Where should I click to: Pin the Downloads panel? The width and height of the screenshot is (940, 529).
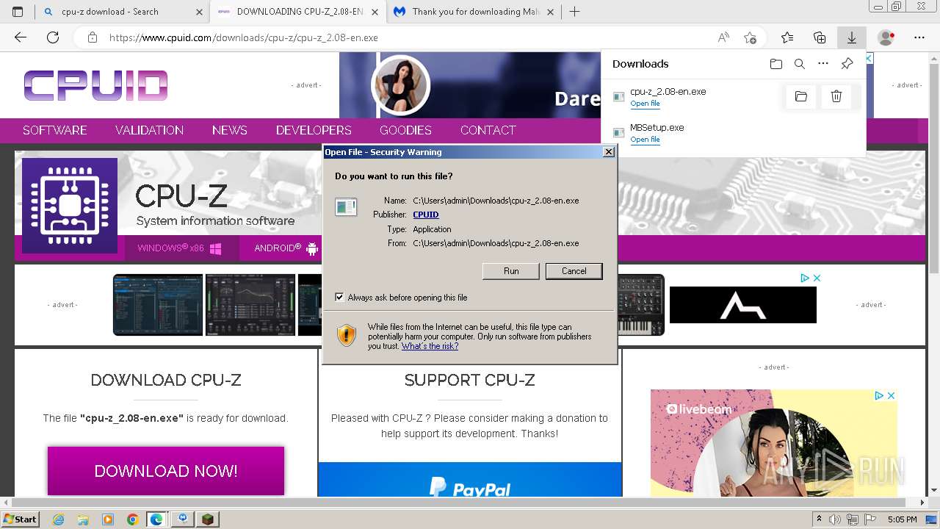pyautogui.click(x=847, y=64)
